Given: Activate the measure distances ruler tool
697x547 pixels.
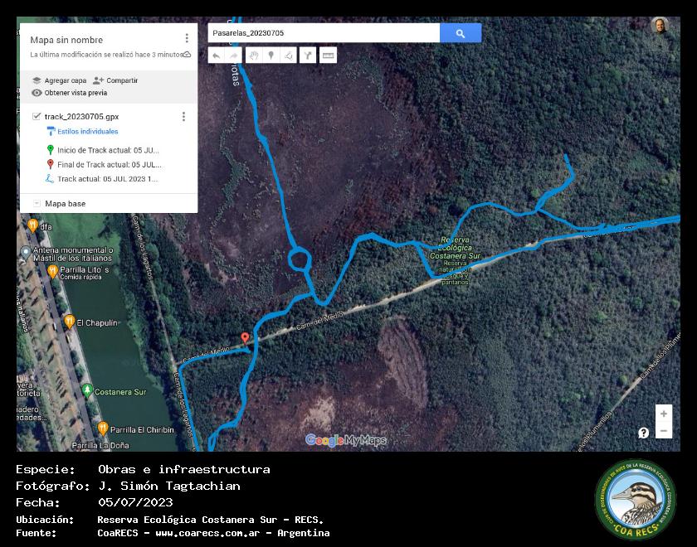Looking at the screenshot, I should pyautogui.click(x=329, y=56).
